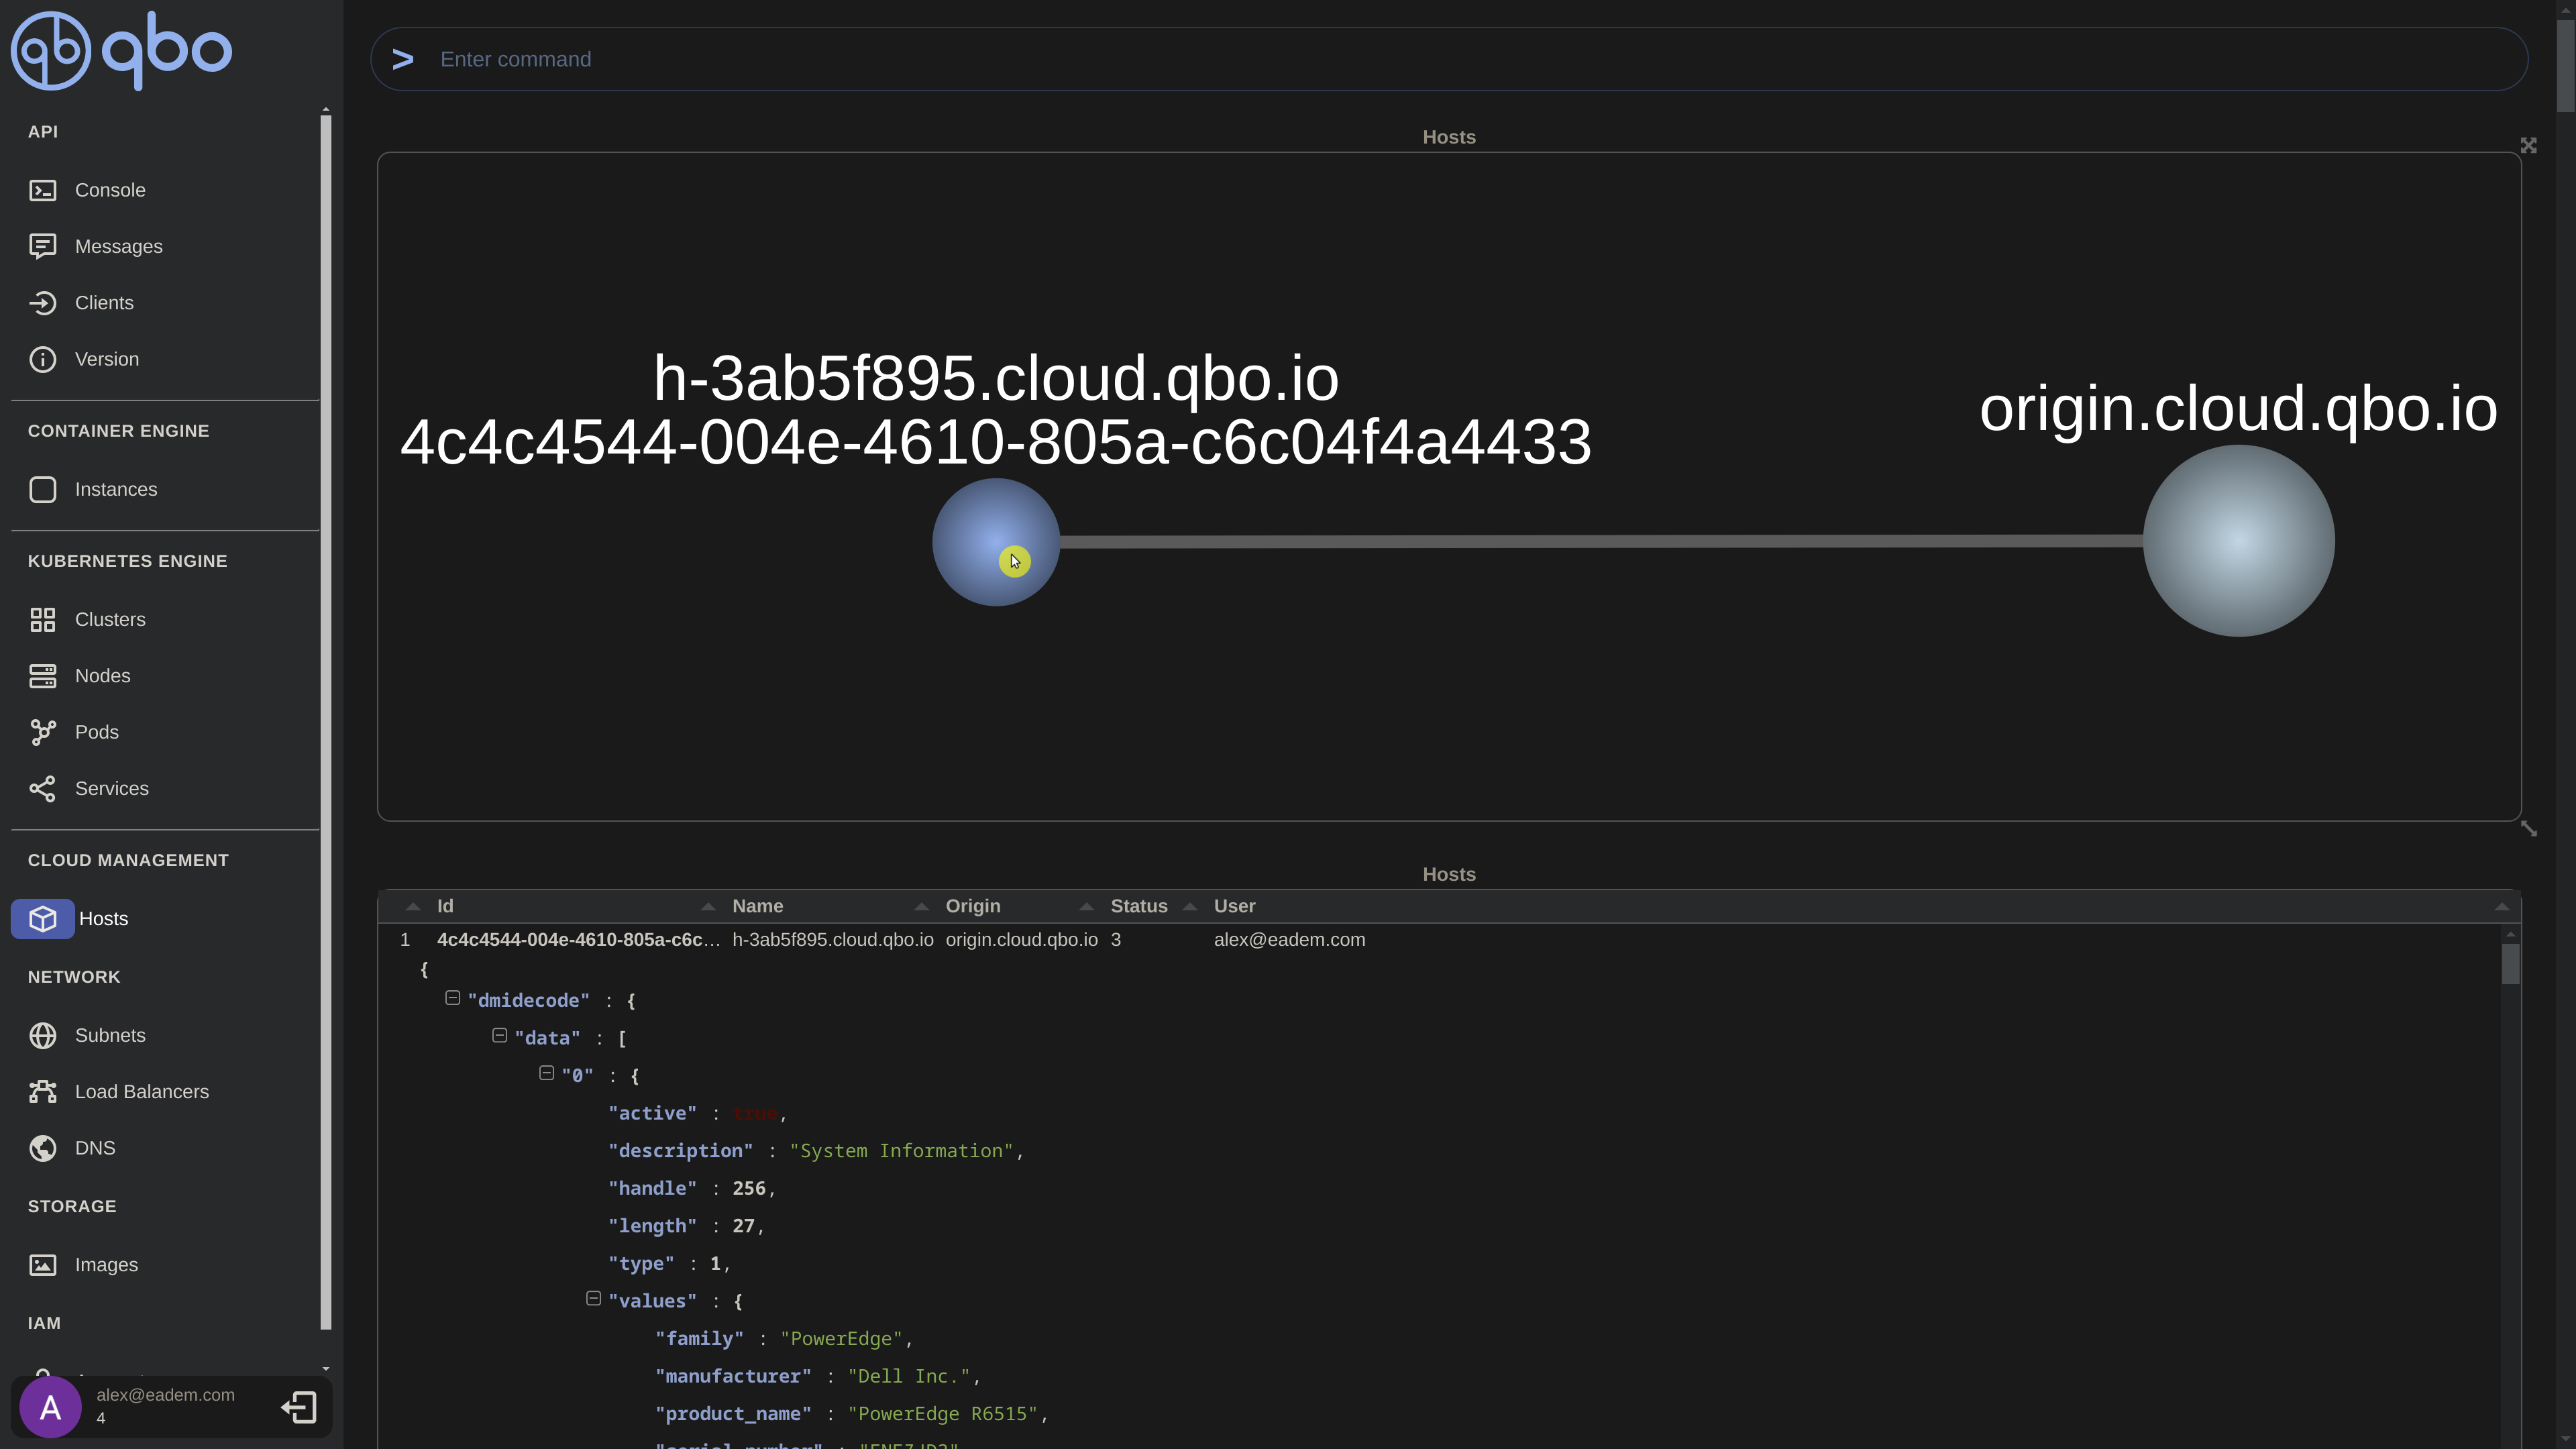Click the "description" System Information value
Screen dimensions: 2576x1449
tap(901, 1151)
